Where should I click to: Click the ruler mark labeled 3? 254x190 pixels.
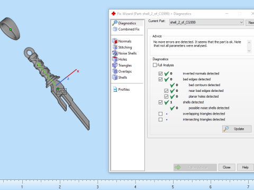click(x=97, y=187)
